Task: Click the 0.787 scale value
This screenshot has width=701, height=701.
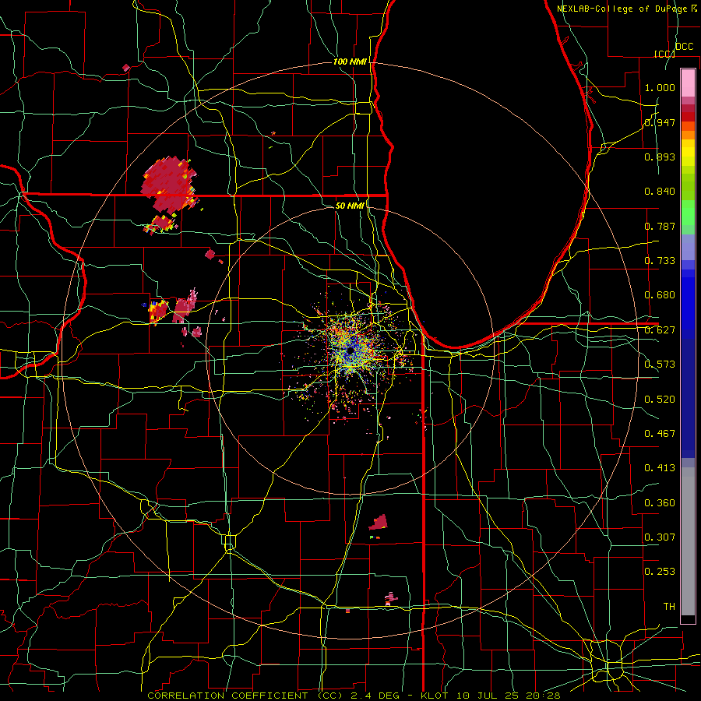Action: [660, 226]
